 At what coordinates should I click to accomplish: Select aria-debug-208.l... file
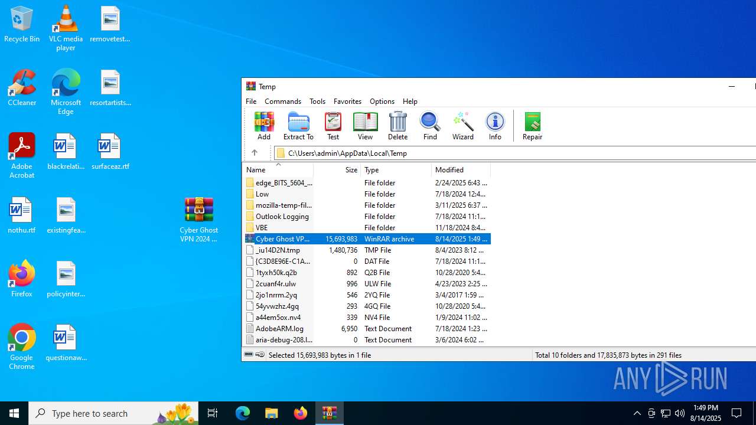(x=367, y=340)
